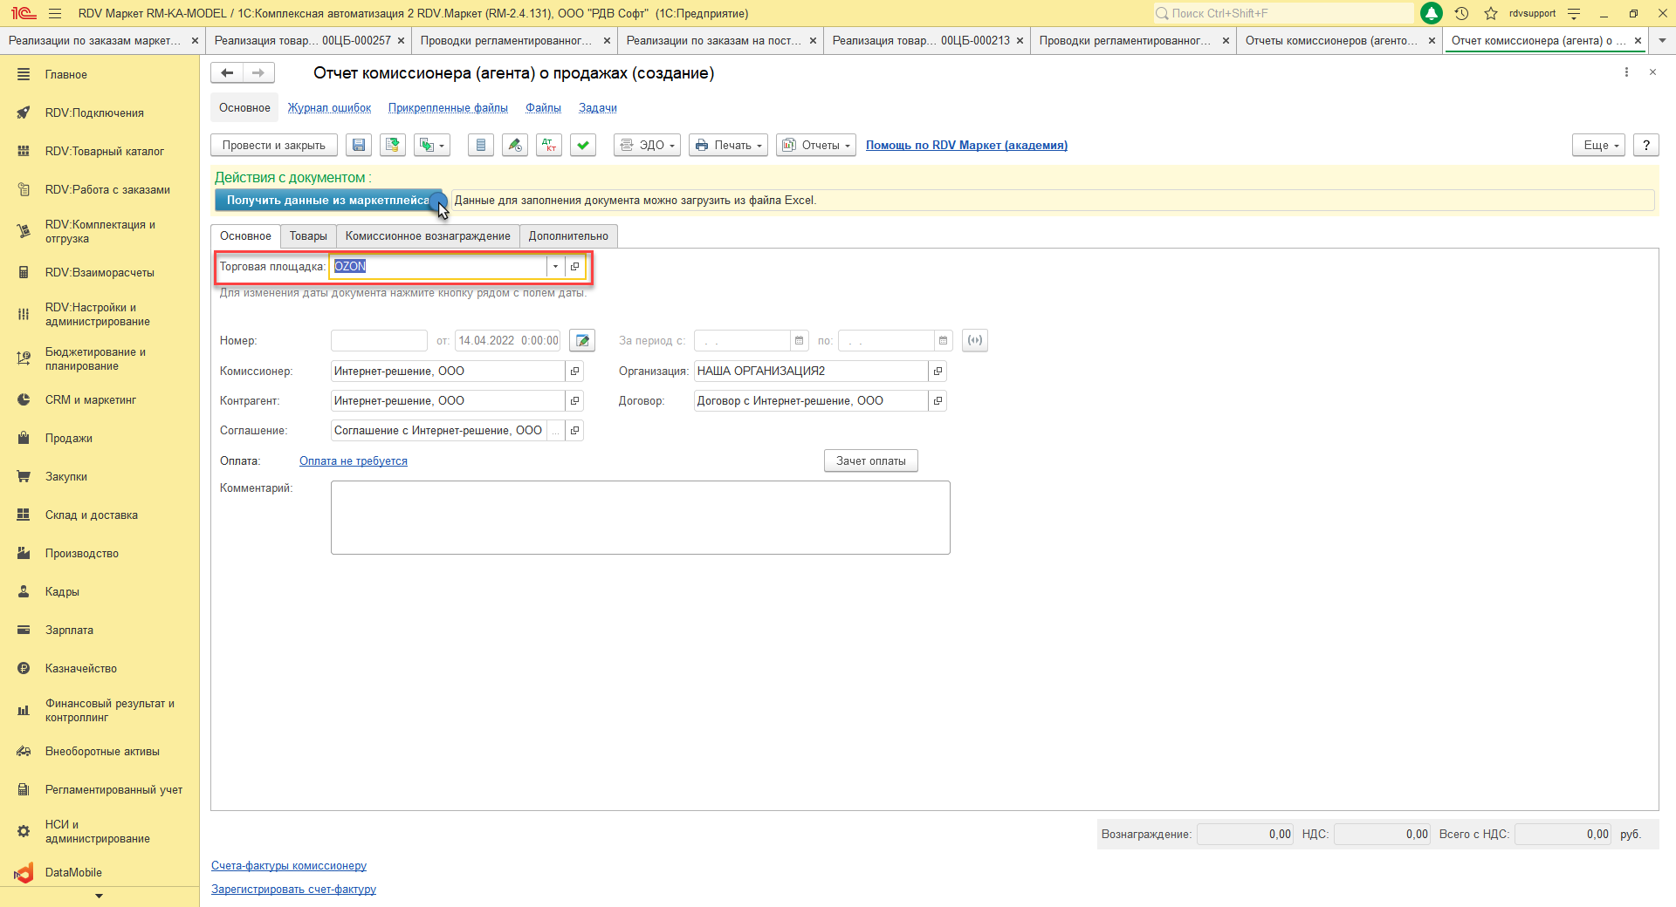The height and width of the screenshot is (907, 1676).
Task: Open calendar for period end date
Action: pos(943,341)
